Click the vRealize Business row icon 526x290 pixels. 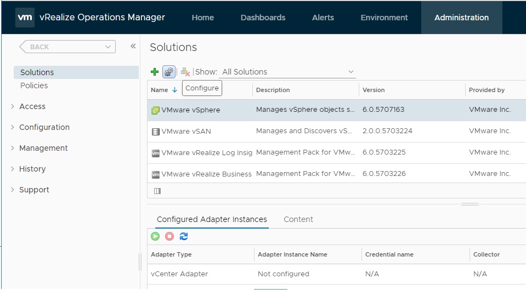coord(156,175)
